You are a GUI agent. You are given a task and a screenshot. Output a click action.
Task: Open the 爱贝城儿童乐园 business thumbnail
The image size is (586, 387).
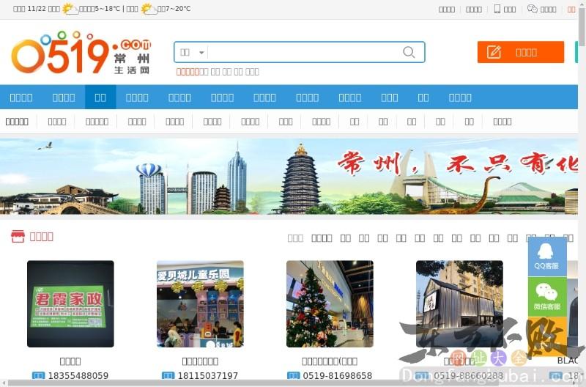pyautogui.click(x=200, y=304)
